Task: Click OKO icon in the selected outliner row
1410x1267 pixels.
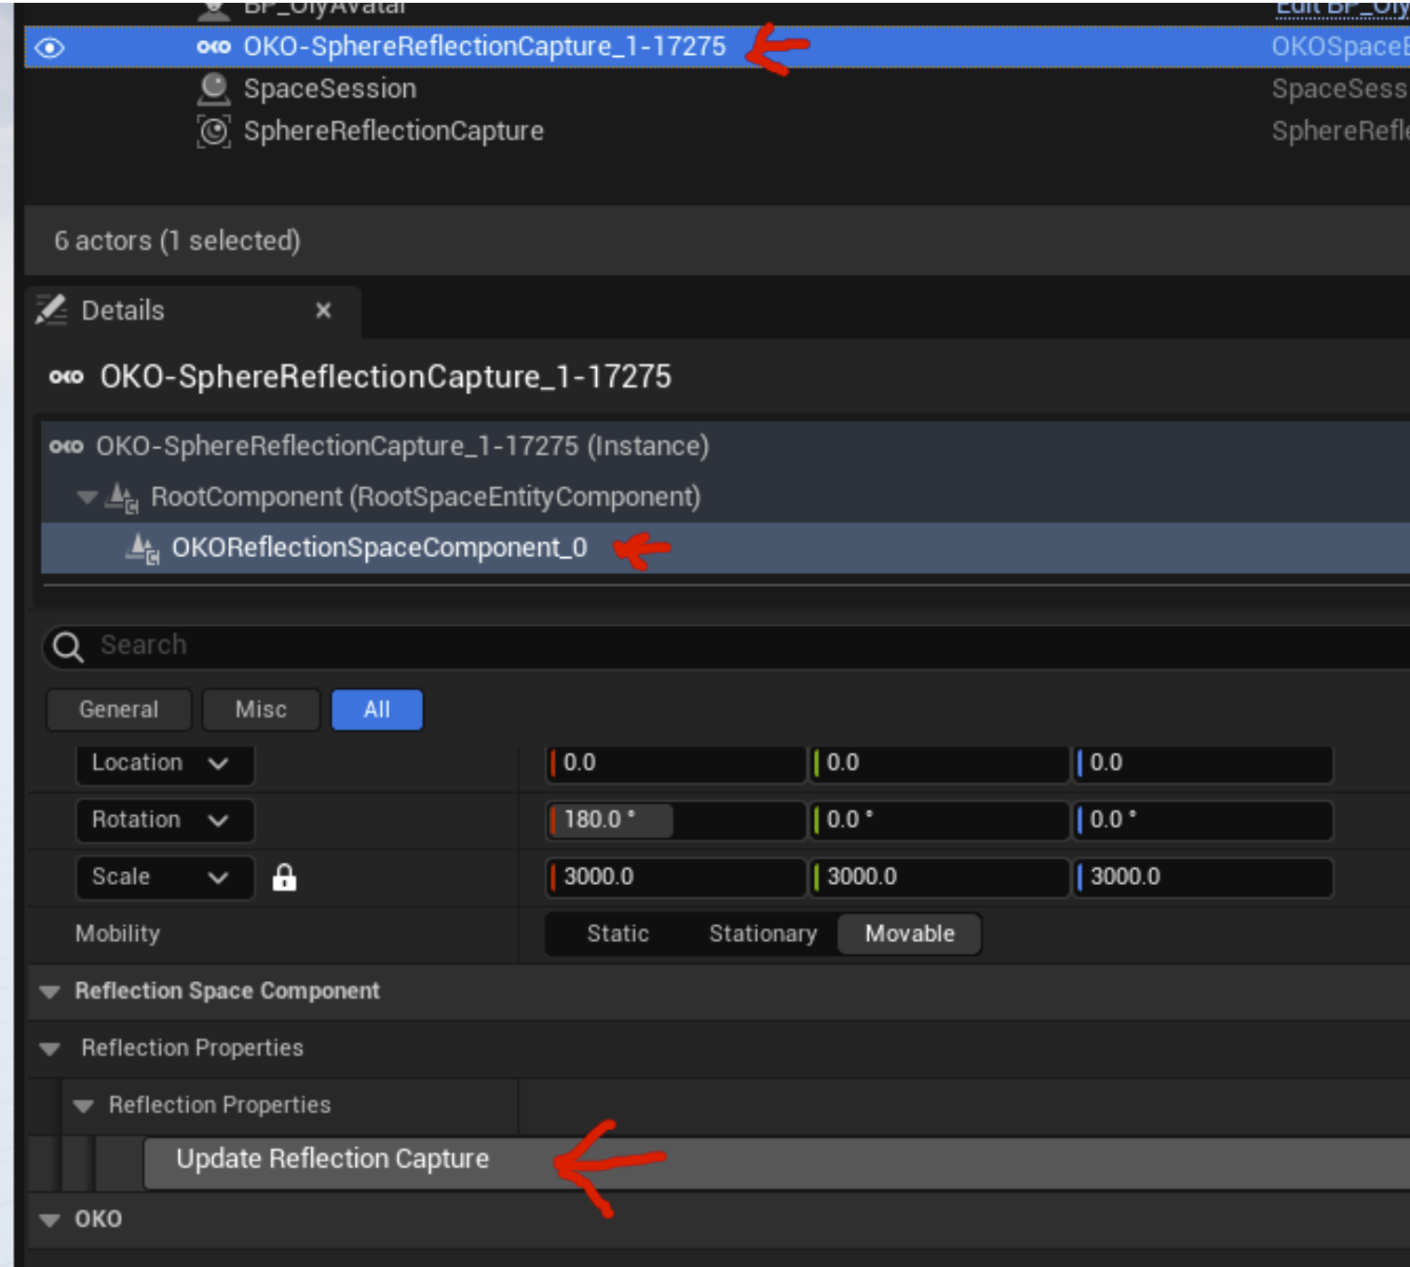Action: [214, 47]
